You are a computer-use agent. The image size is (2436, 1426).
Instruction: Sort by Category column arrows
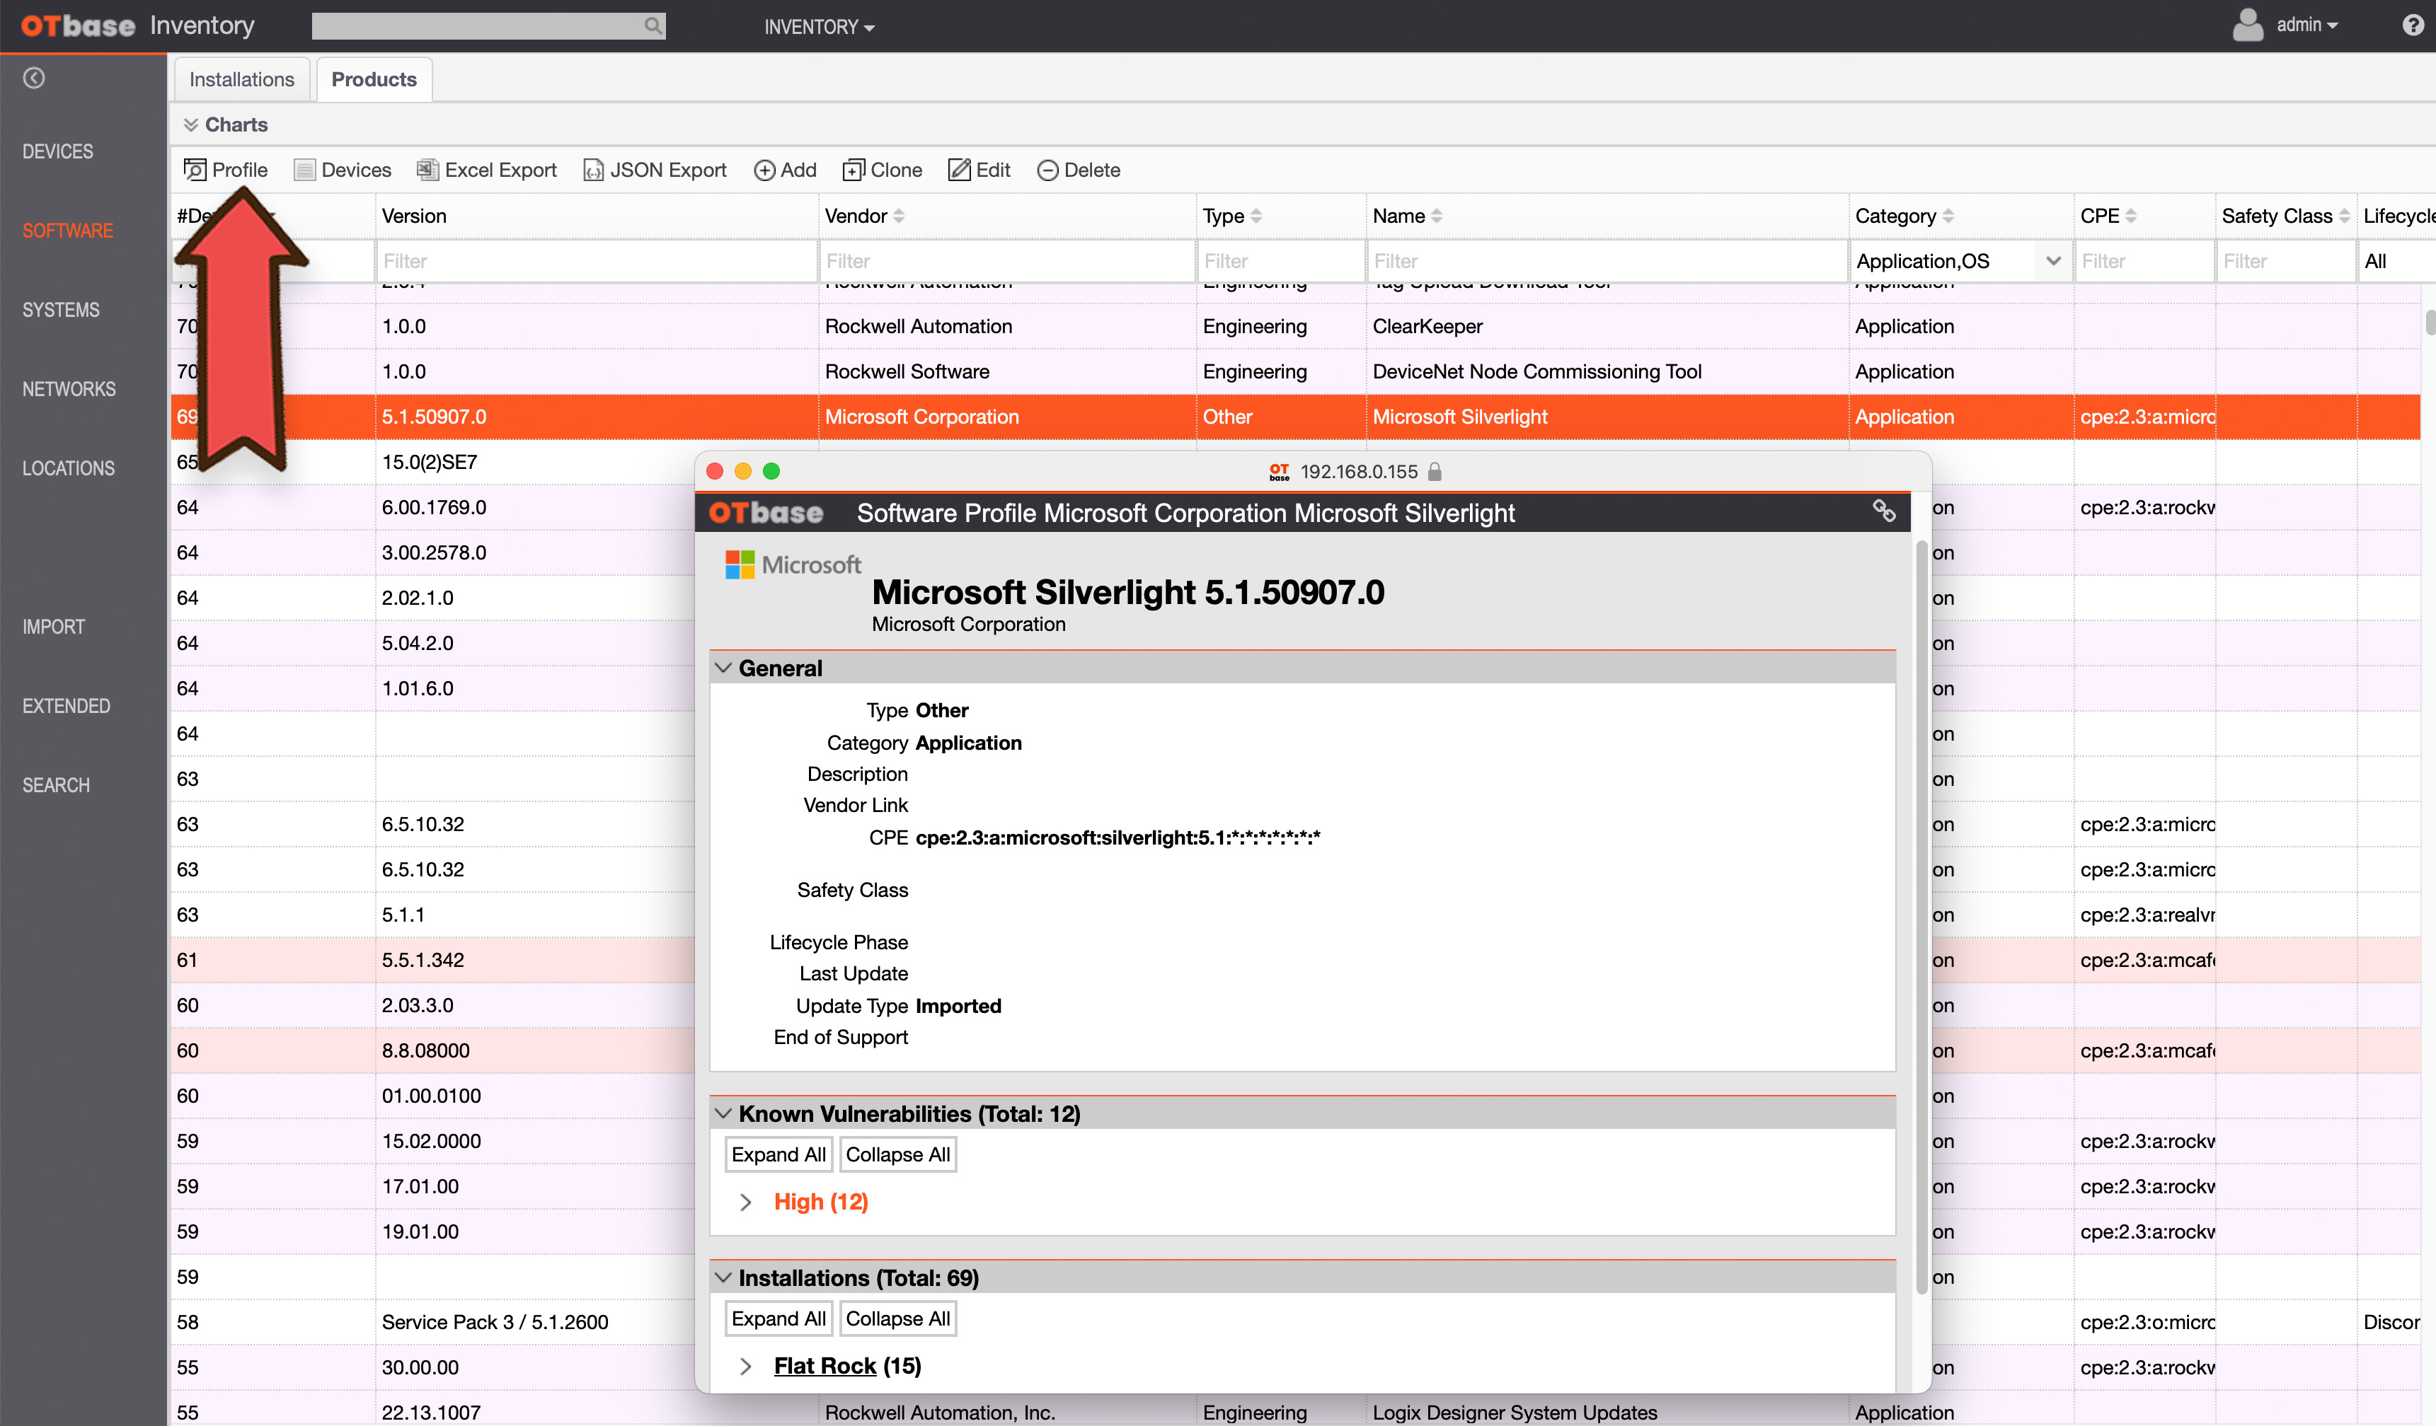coord(1948,216)
